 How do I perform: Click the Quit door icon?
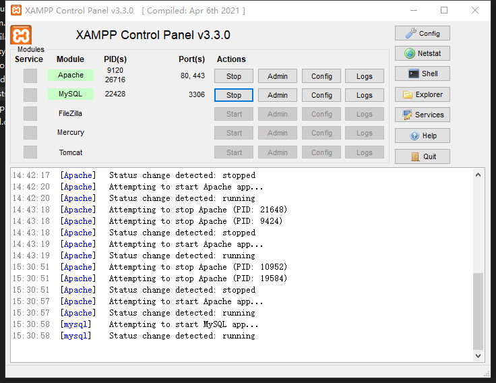point(415,156)
